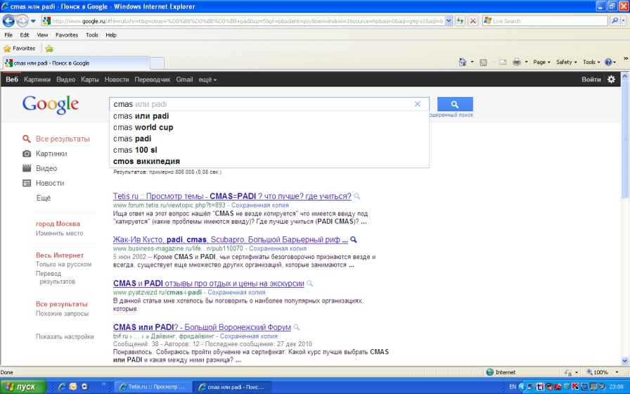Click the 'пуск' Start button
Image resolution: width=630 pixels, height=394 pixels.
pos(23,387)
